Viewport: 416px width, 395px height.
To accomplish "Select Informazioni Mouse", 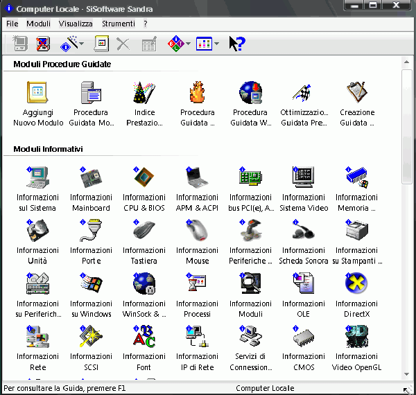I will click(197, 242).
